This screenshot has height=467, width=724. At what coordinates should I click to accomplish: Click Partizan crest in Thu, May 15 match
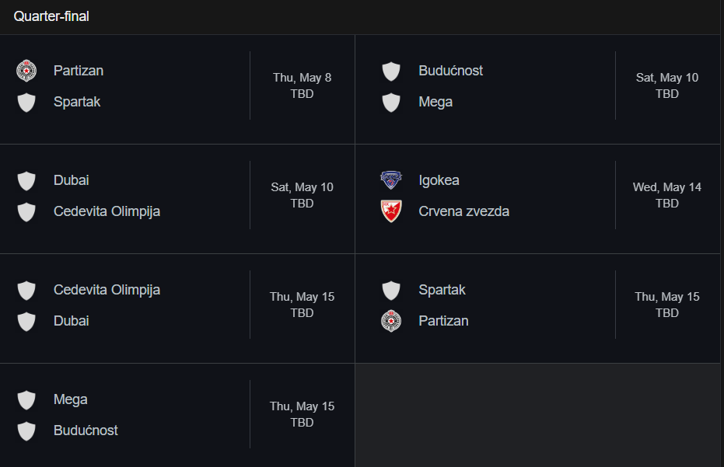coord(391,321)
